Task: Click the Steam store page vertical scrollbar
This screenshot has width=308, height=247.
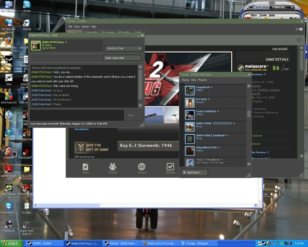Action: click(302, 102)
